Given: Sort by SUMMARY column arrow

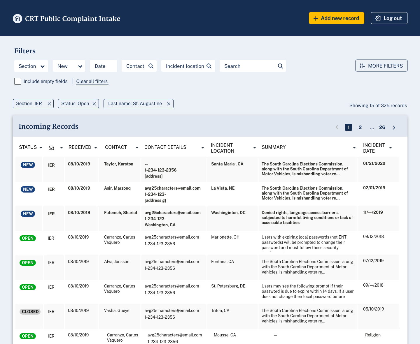Looking at the screenshot, I should point(354,148).
